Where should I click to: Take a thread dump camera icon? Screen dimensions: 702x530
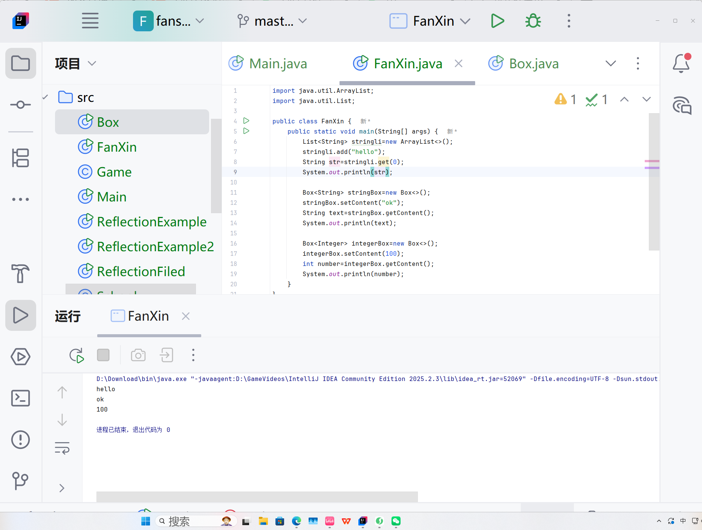pos(138,355)
